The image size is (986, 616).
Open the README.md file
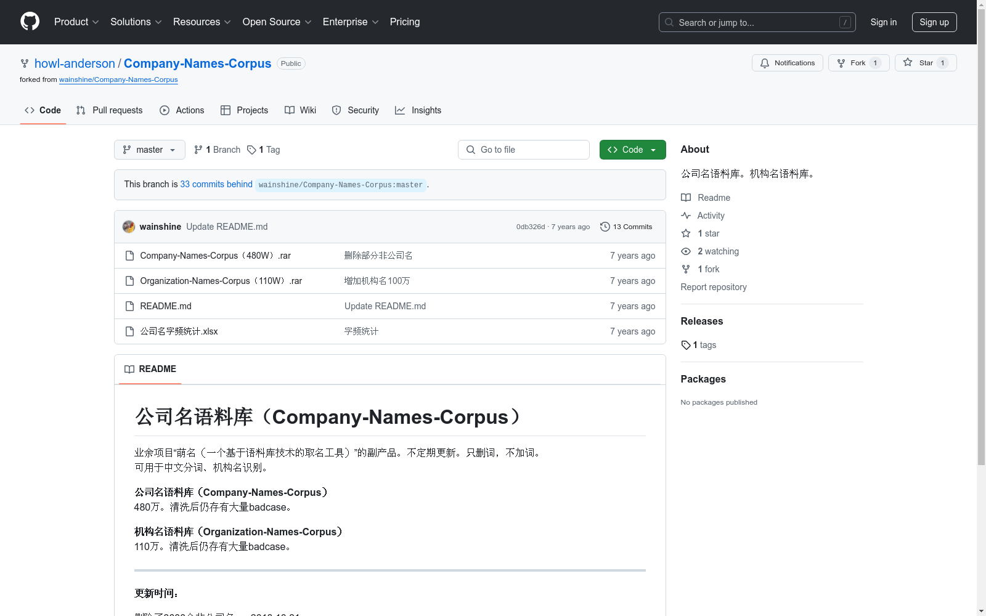(x=166, y=306)
